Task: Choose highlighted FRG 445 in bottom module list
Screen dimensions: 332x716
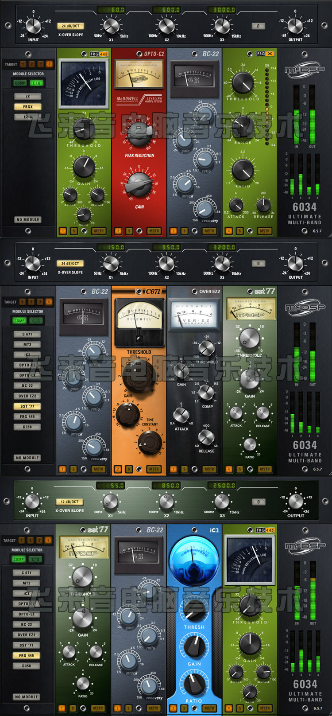Action: [27, 655]
